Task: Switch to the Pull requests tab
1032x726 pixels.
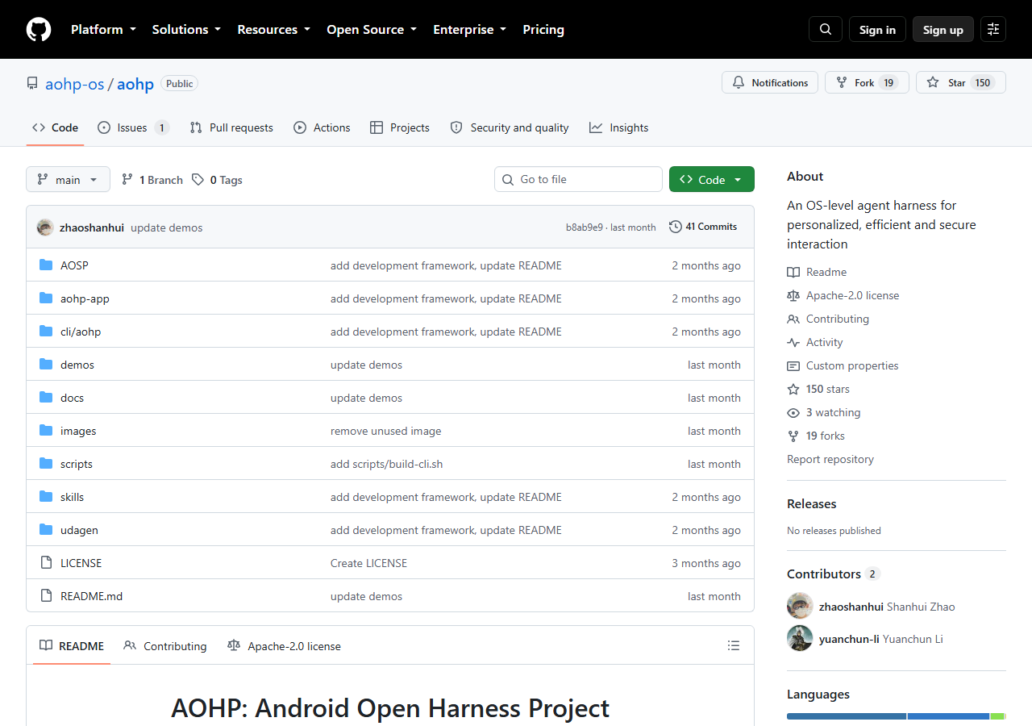Action: (231, 127)
